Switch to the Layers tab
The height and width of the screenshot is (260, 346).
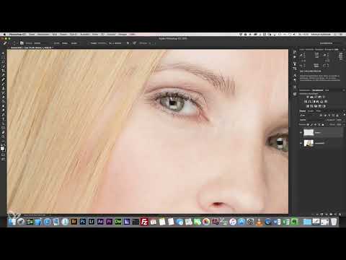(x=303, y=111)
